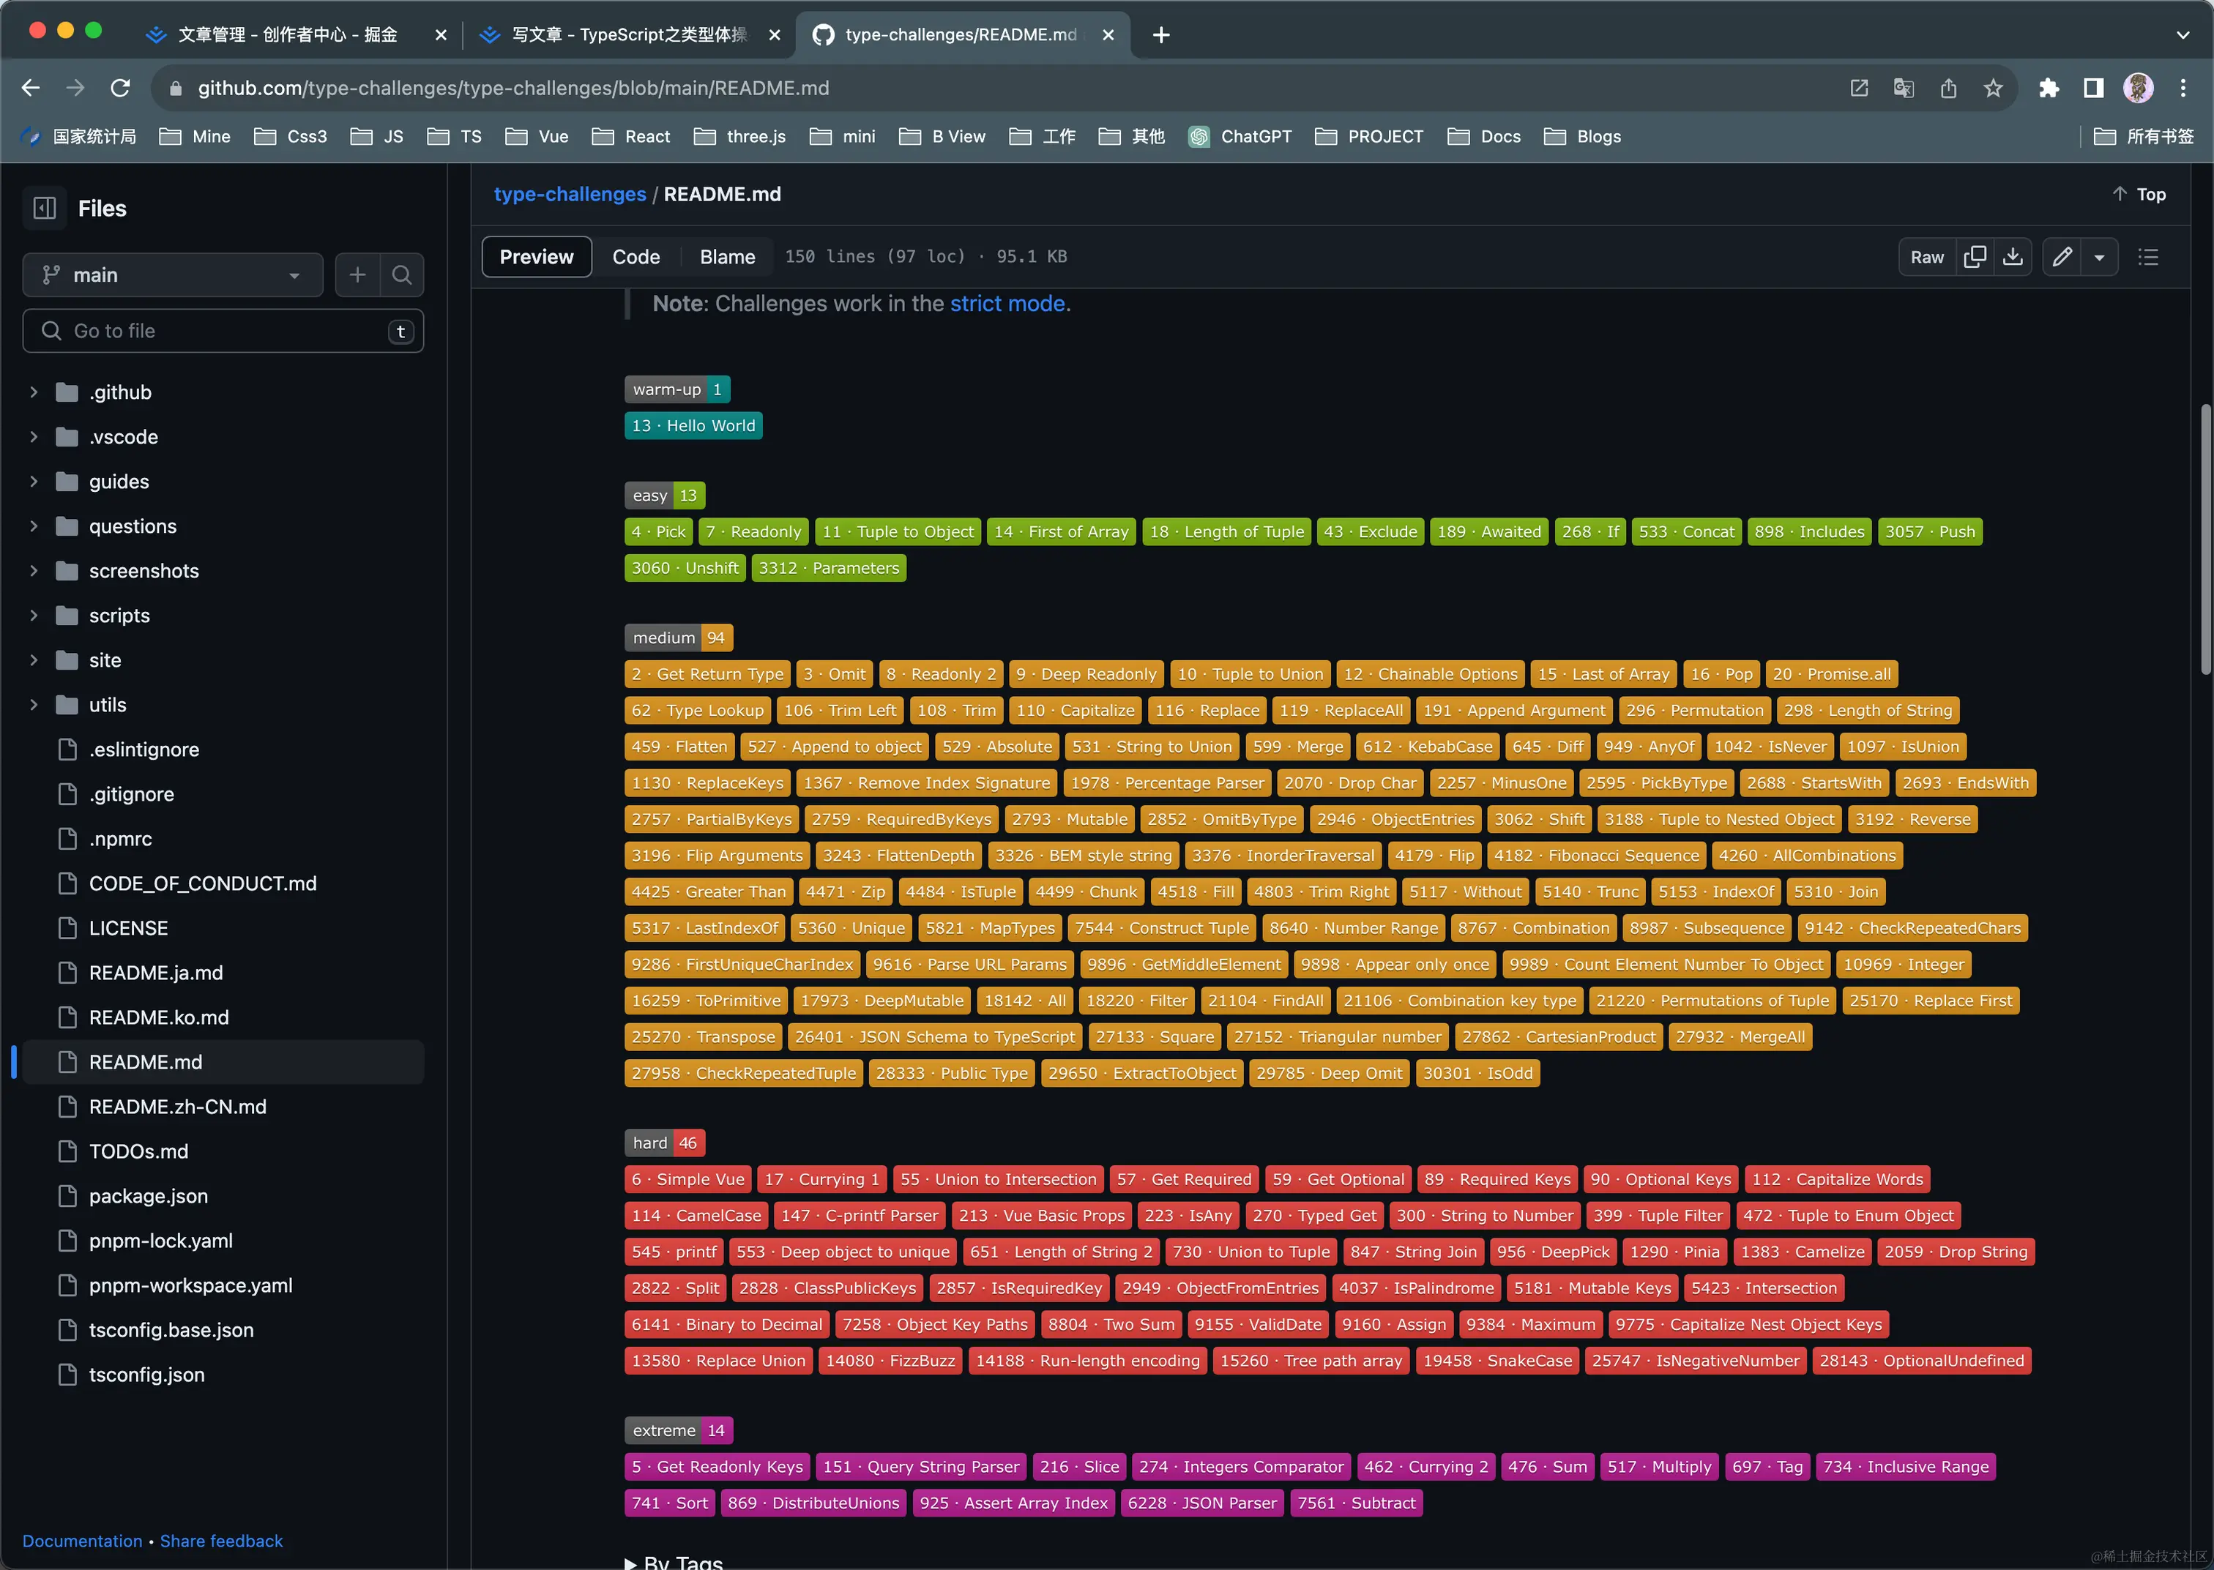Image resolution: width=2214 pixels, height=1570 pixels.
Task: Click the 13 · Hello World badge
Action: 693,425
